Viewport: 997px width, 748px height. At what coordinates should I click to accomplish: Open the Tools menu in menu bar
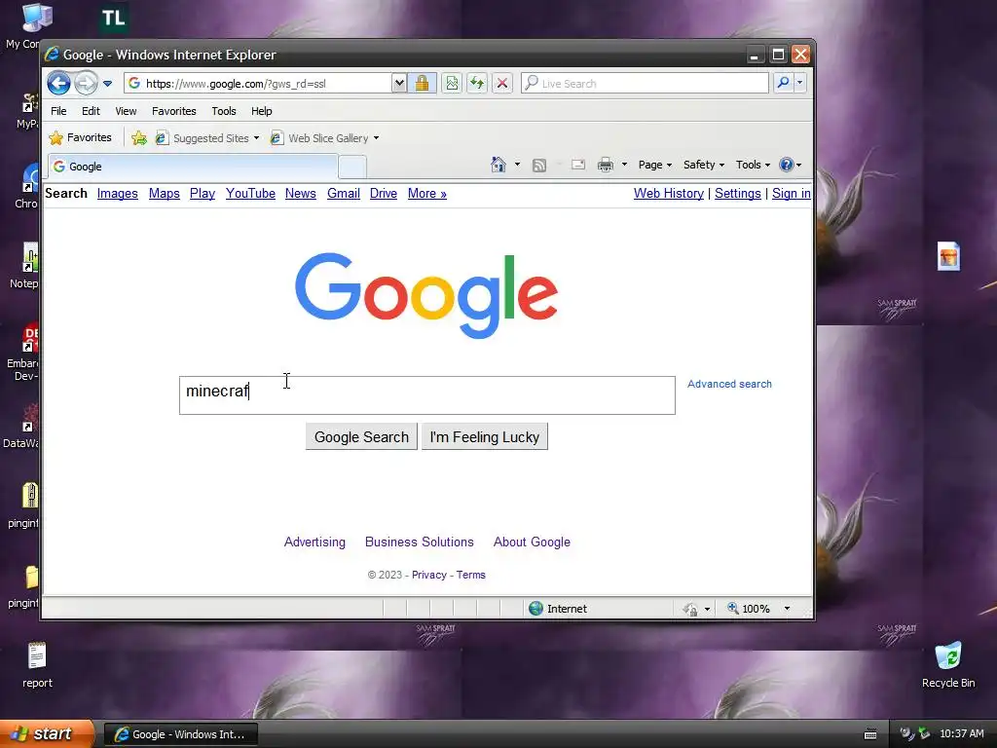click(x=224, y=111)
